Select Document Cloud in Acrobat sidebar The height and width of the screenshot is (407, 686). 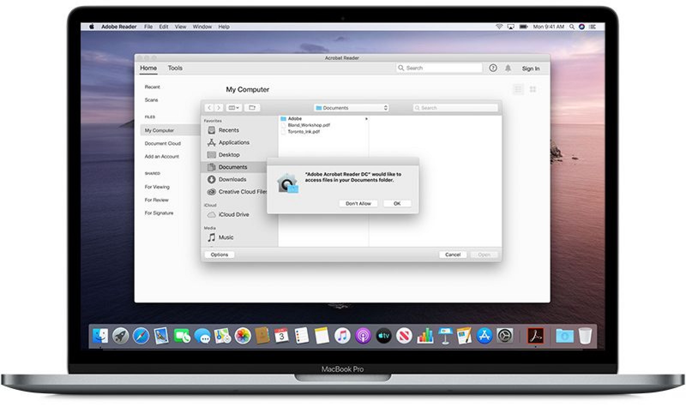162,144
